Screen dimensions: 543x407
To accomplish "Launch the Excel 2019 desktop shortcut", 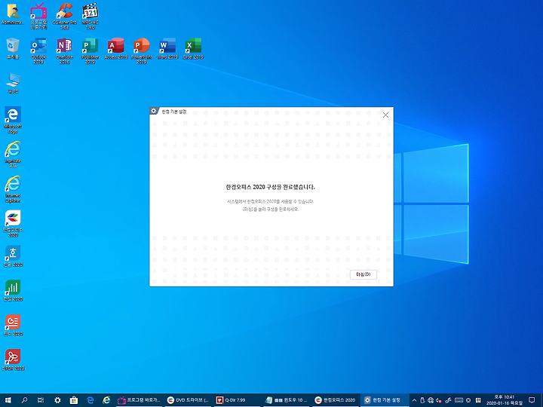I will [193, 48].
